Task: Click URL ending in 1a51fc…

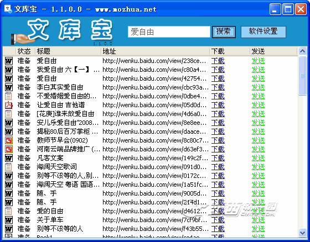Action: coord(156,185)
